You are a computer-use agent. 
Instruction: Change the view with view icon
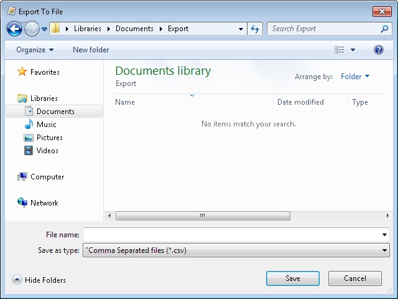(340, 50)
